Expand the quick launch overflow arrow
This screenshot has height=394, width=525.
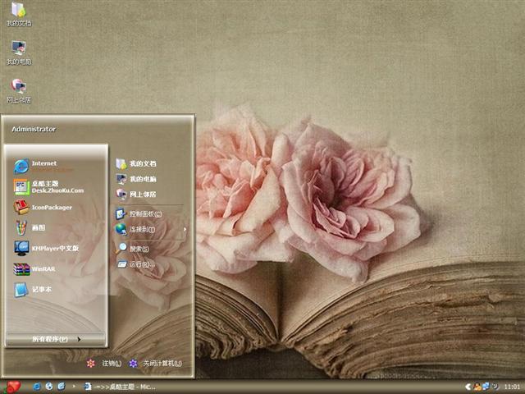74,387
